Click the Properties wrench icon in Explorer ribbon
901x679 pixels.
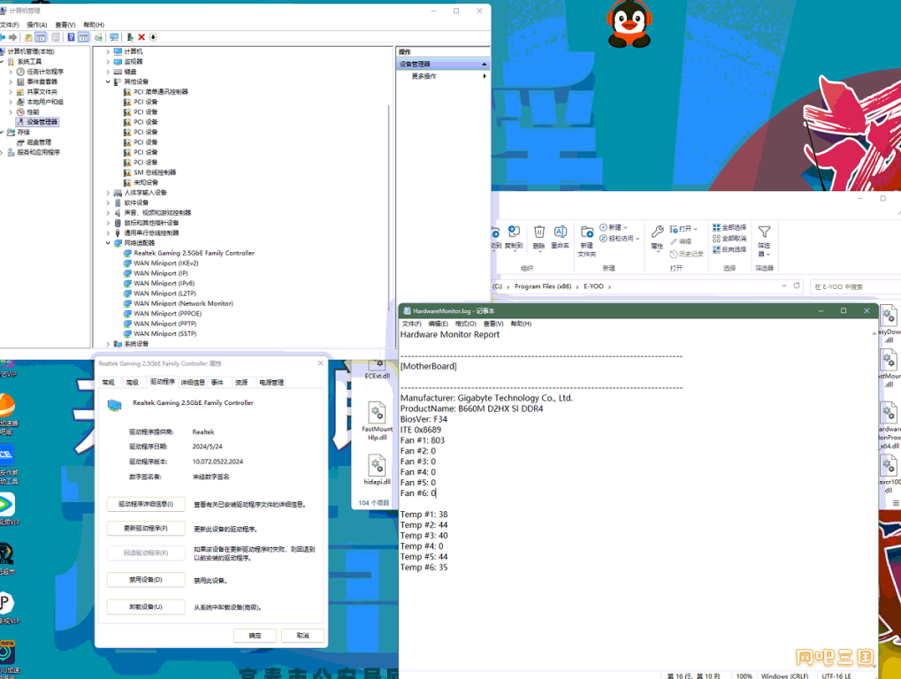click(657, 232)
